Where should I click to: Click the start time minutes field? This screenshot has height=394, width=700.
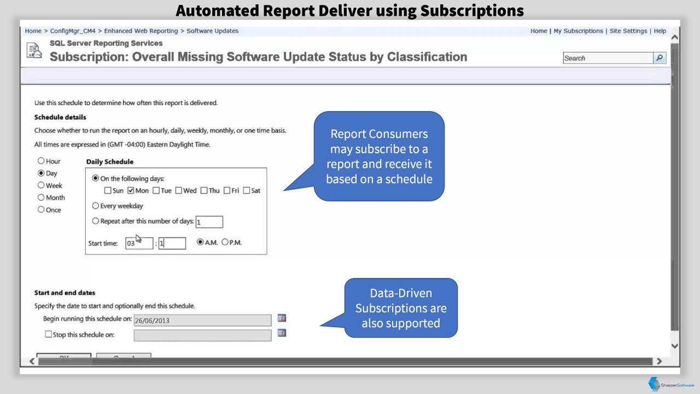pos(172,243)
